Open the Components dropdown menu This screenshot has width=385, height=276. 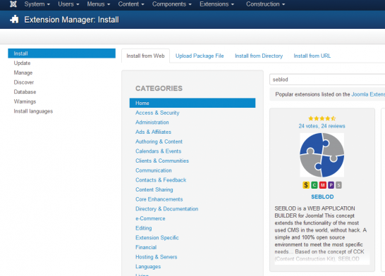[171, 4]
